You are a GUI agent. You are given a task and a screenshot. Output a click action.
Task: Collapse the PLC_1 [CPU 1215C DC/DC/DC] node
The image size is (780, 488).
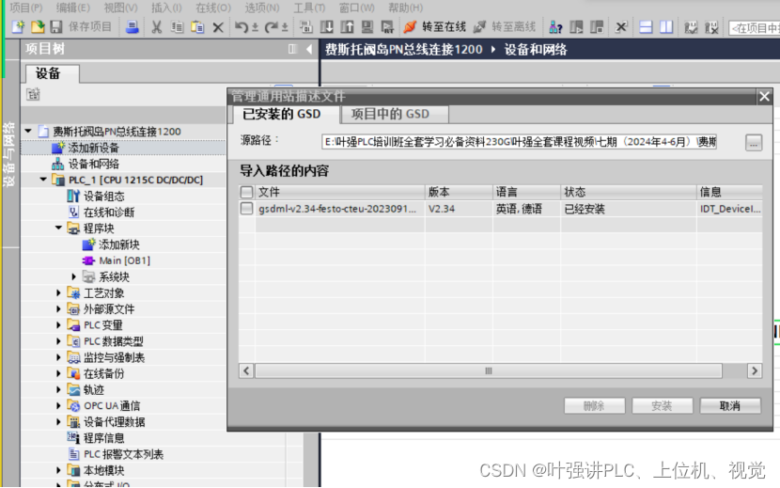[x=43, y=180]
